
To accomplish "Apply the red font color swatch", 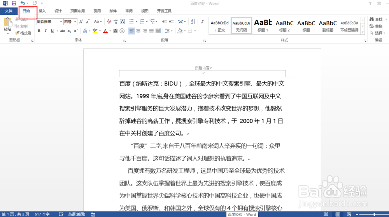I will (x=105, y=31).
